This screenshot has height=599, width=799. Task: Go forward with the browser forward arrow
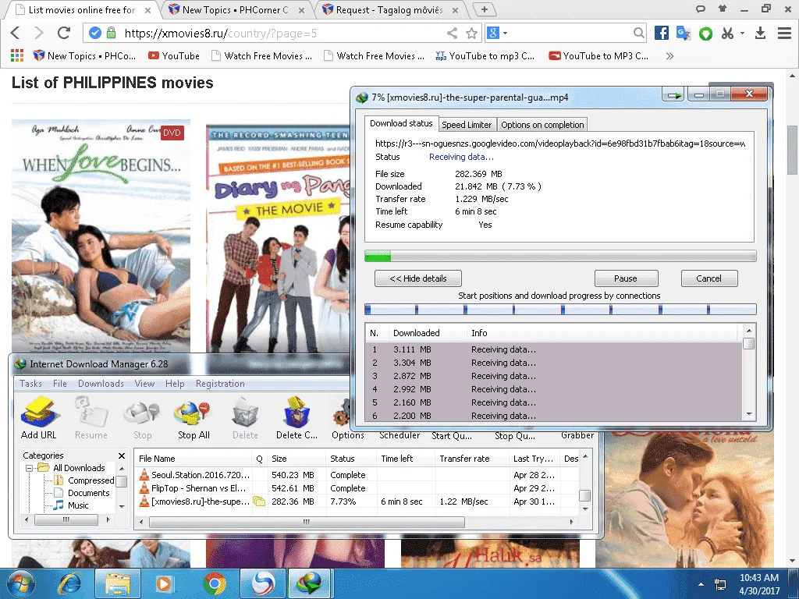tap(39, 33)
